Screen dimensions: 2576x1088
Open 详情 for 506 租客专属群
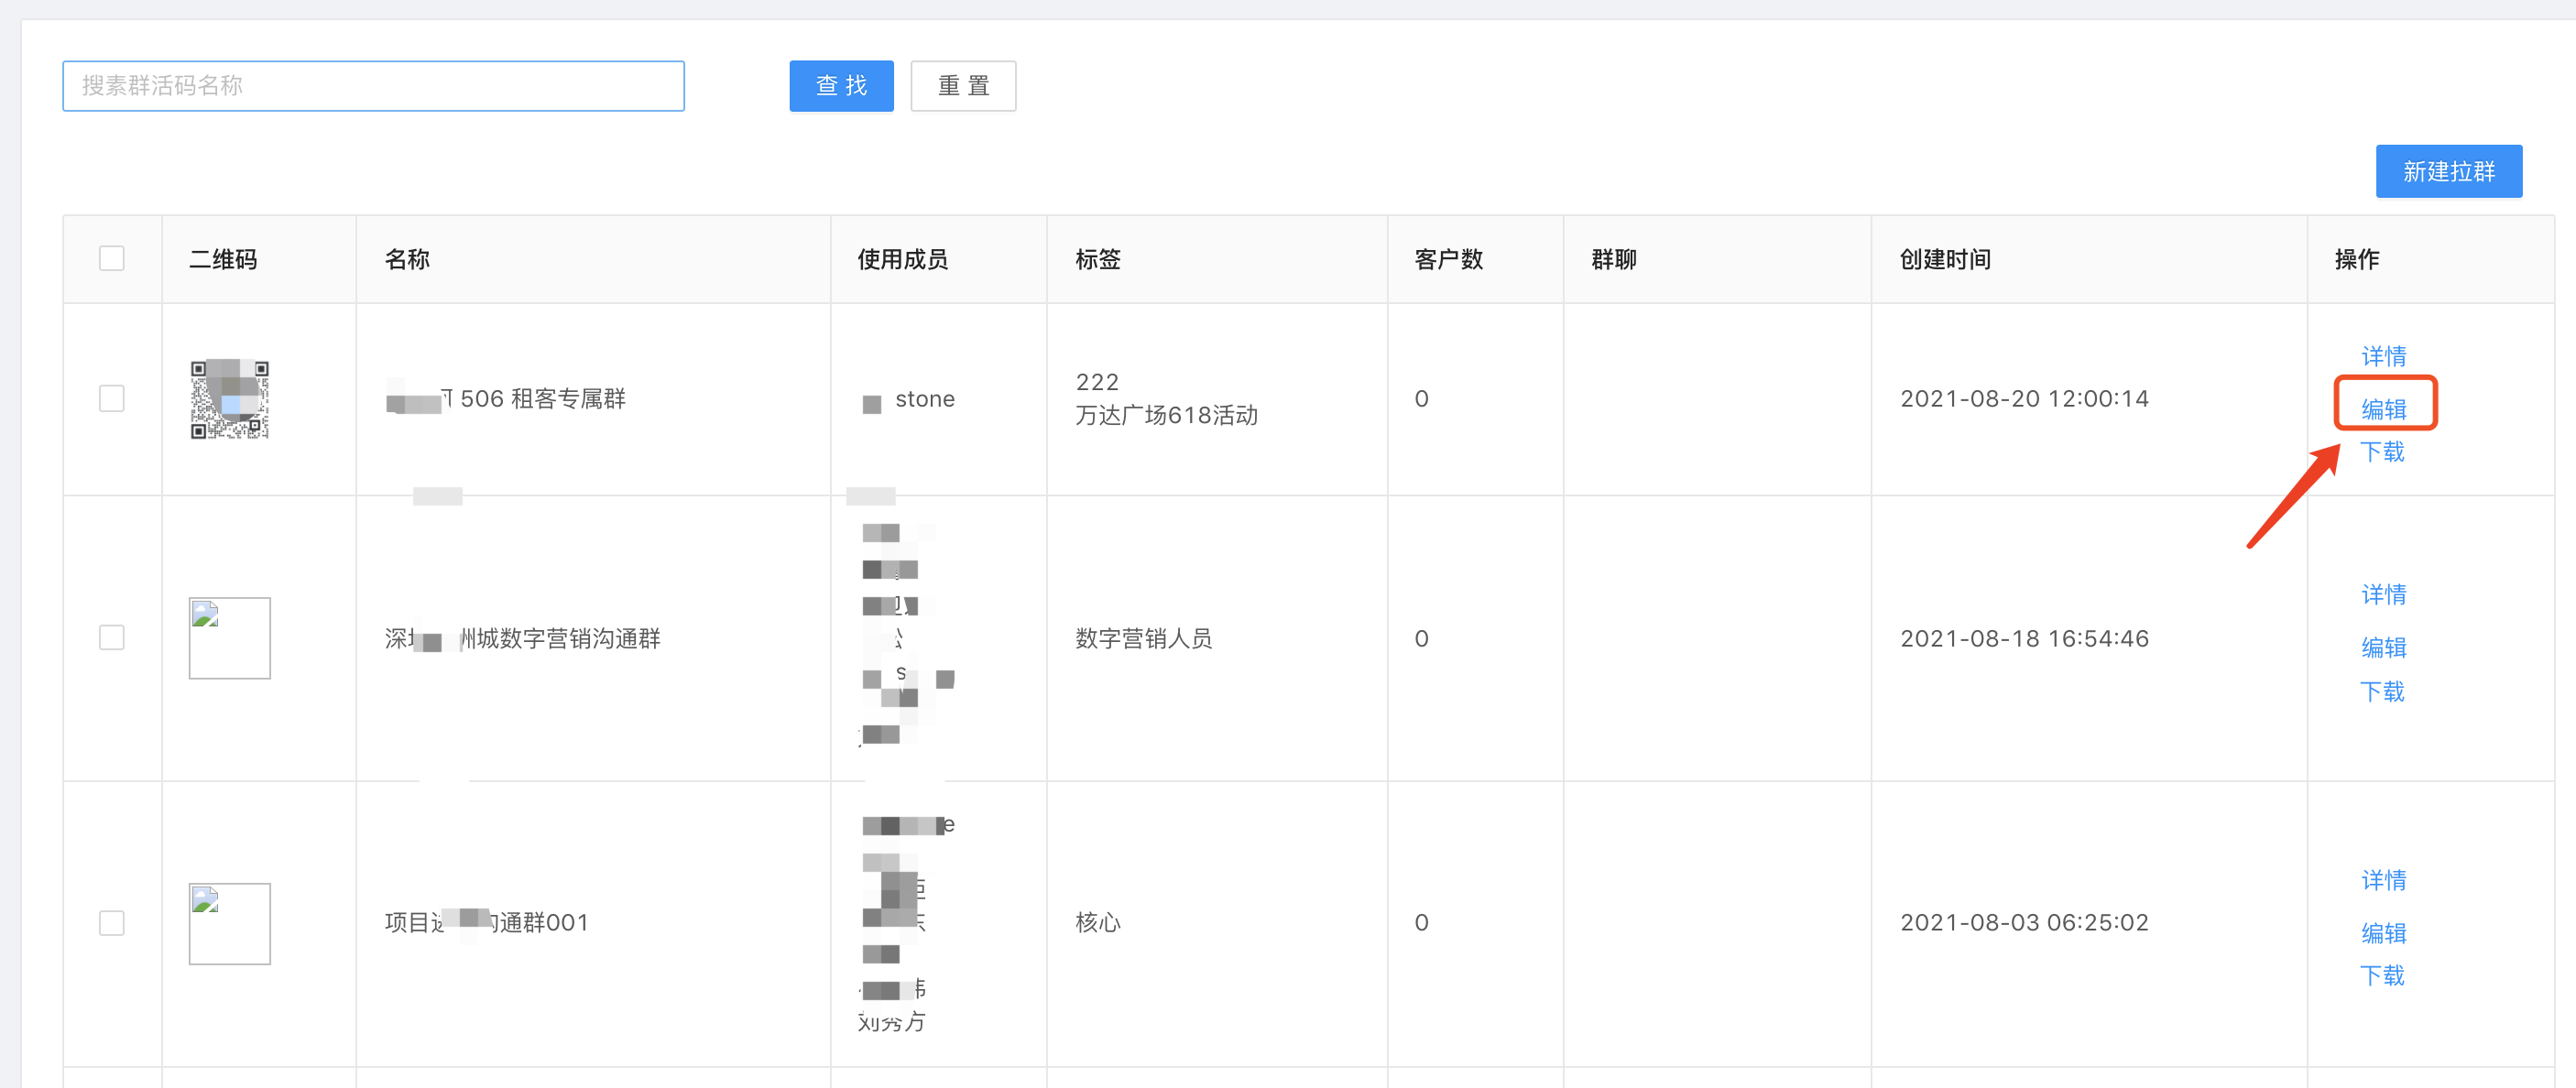coord(2383,356)
